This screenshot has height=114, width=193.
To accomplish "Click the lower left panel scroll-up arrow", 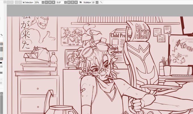I will click(2, 94).
